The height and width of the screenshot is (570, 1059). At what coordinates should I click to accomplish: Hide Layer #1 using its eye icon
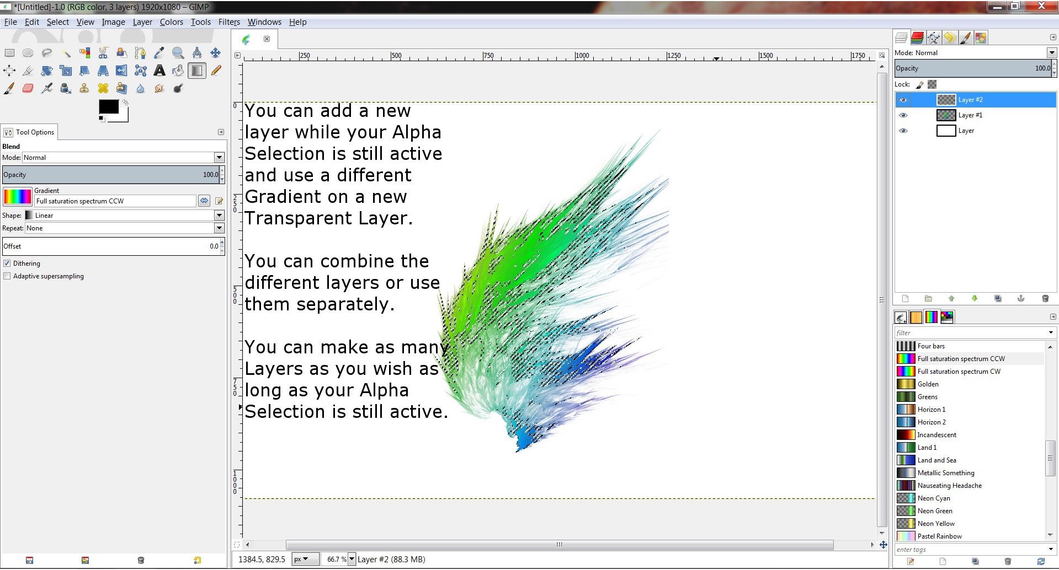coord(903,115)
